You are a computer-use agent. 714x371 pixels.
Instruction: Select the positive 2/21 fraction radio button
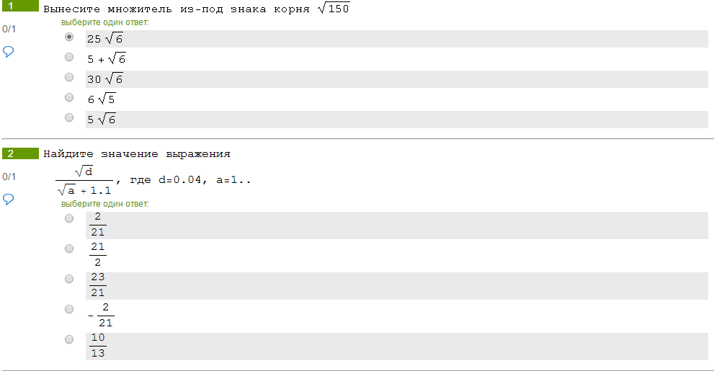[69, 218]
